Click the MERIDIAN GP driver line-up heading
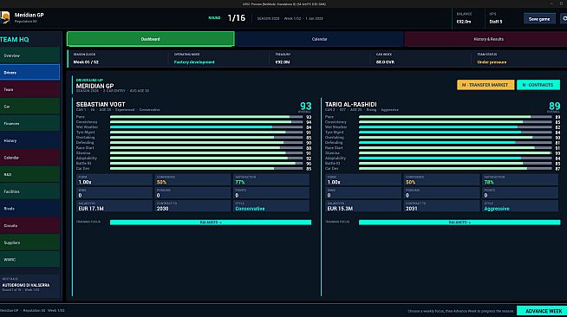Viewport: 567px width, 317px height. tap(94, 86)
